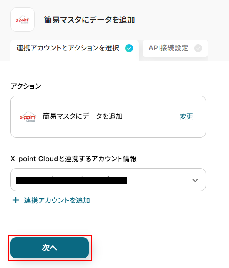Click the 変更 link to change action
The height and width of the screenshot is (268, 229).
tap(186, 116)
